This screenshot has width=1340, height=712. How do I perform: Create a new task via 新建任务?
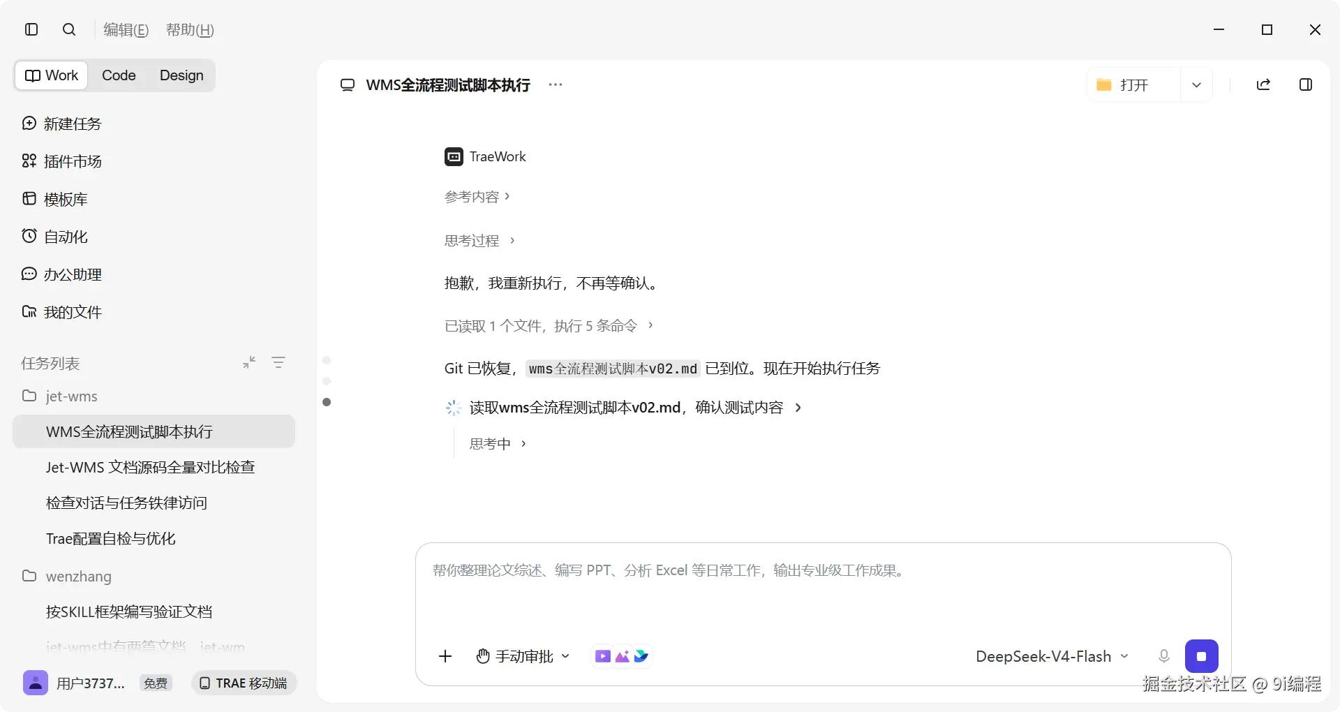point(62,124)
